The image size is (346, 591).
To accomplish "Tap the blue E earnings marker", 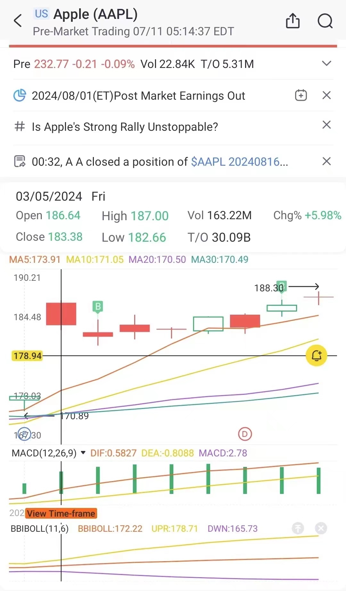I will click(24, 434).
